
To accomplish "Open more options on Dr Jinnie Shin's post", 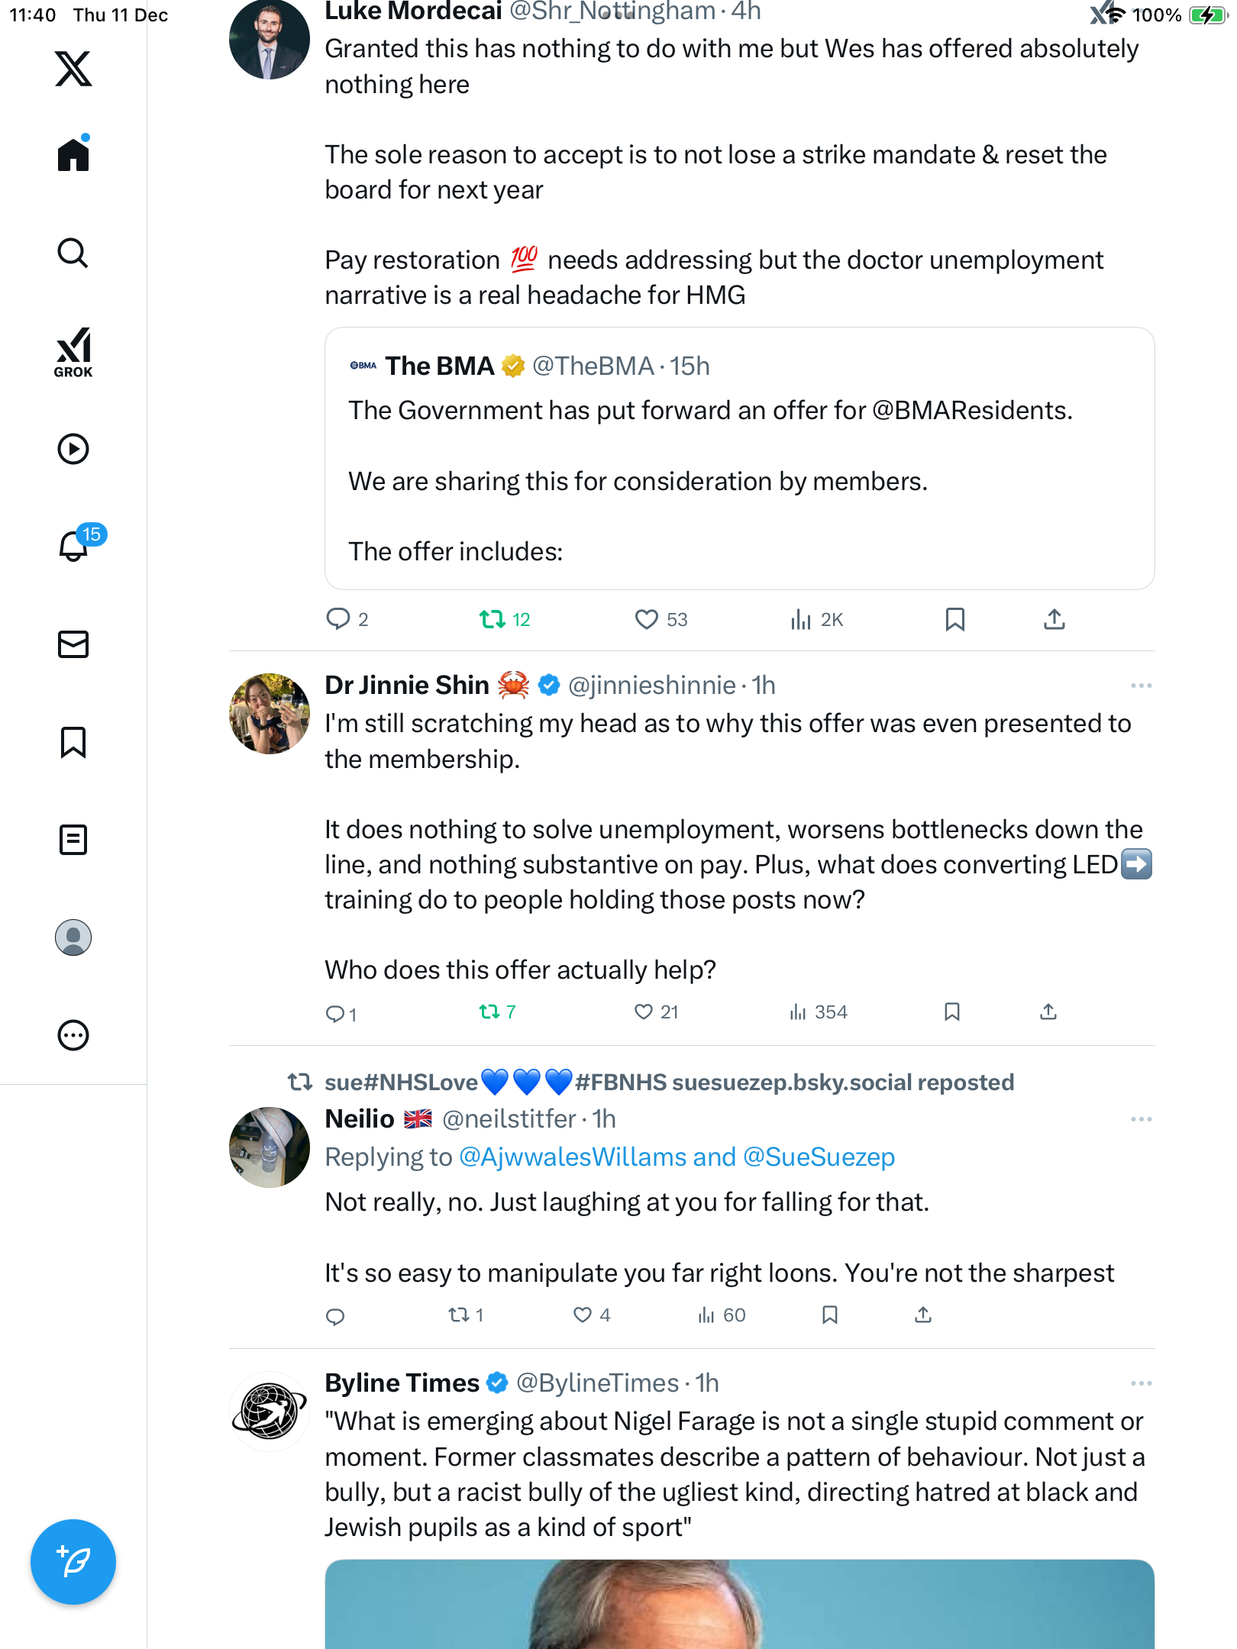I will (1141, 686).
